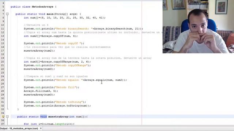Click muestraArray(num3); on line 22
This screenshot has width=234, height=131.
[39, 69]
